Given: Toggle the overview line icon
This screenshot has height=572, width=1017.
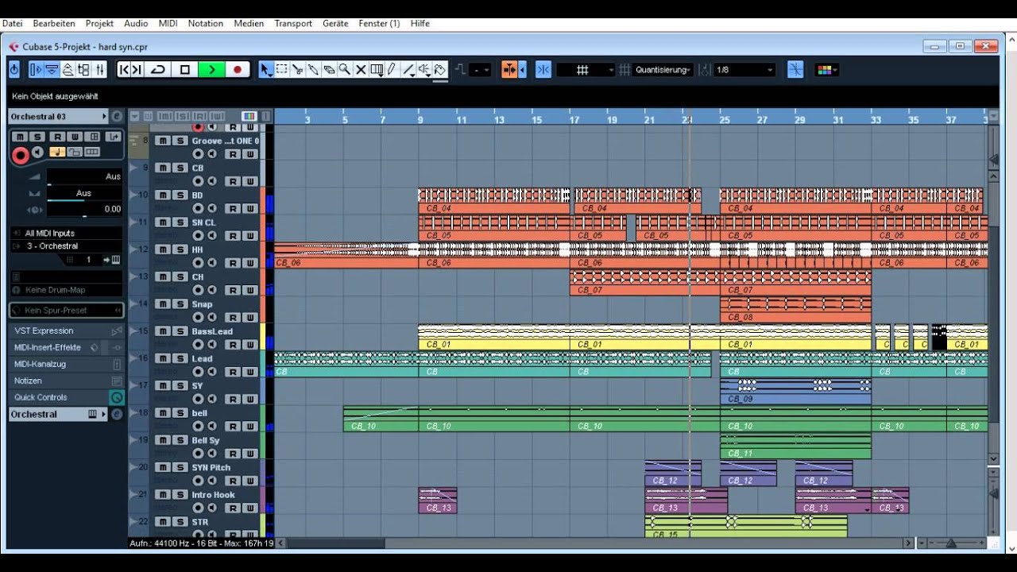Looking at the screenshot, I should click(68, 70).
